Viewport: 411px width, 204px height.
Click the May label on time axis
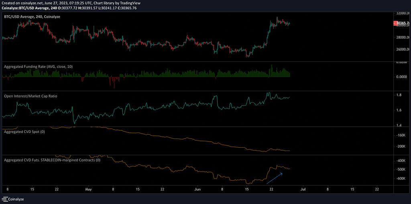pos(89,189)
